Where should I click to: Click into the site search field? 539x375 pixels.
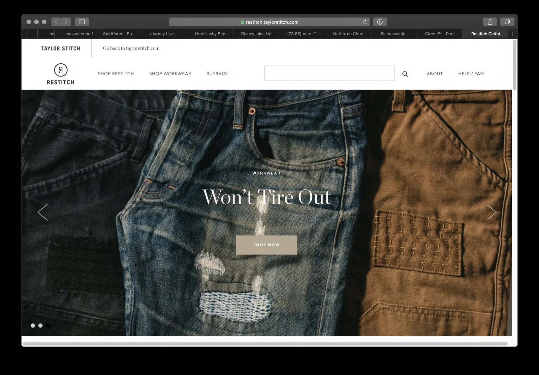tap(329, 73)
